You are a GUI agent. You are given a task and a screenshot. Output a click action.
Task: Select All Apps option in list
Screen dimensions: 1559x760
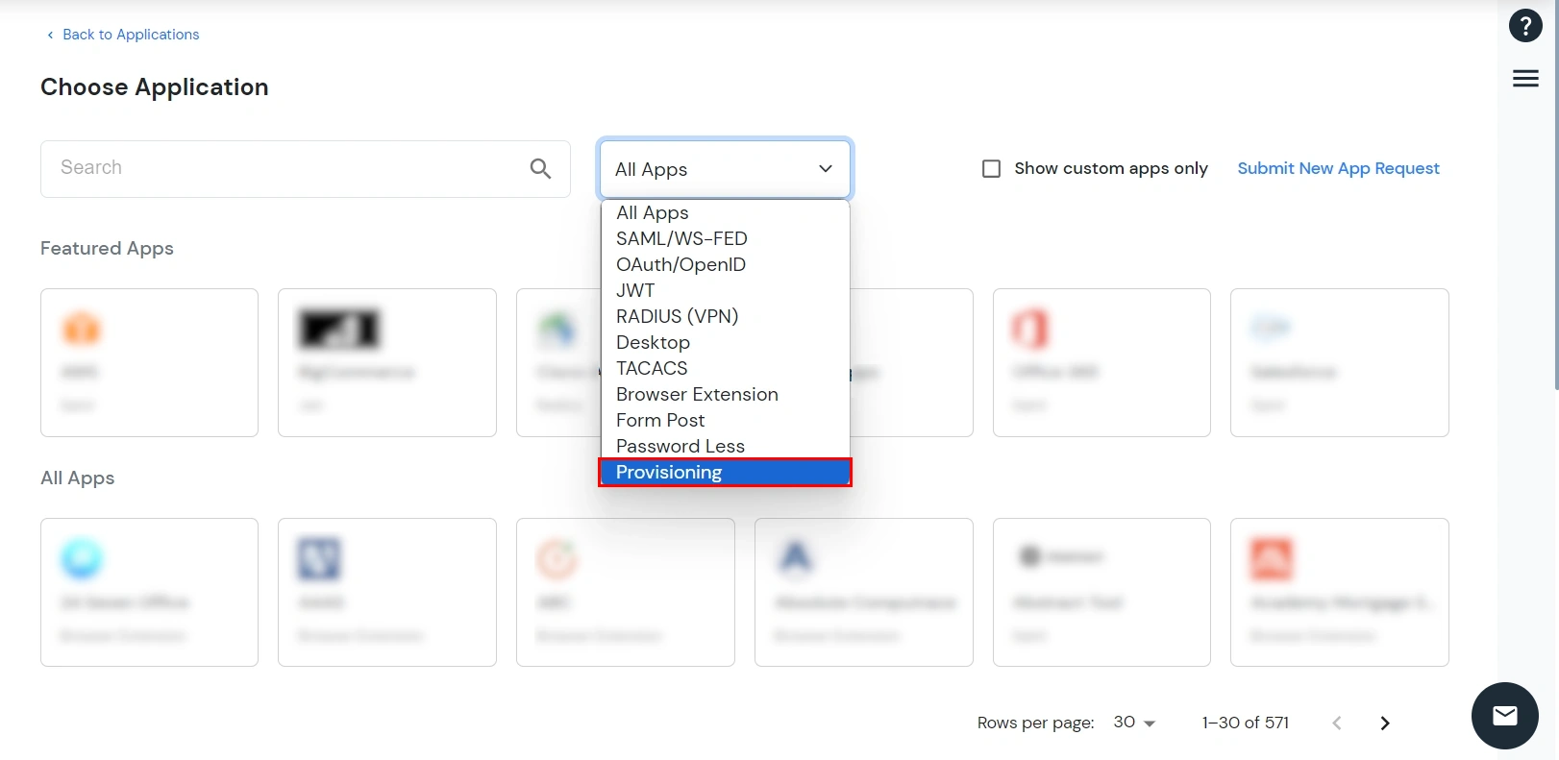[x=725, y=212]
